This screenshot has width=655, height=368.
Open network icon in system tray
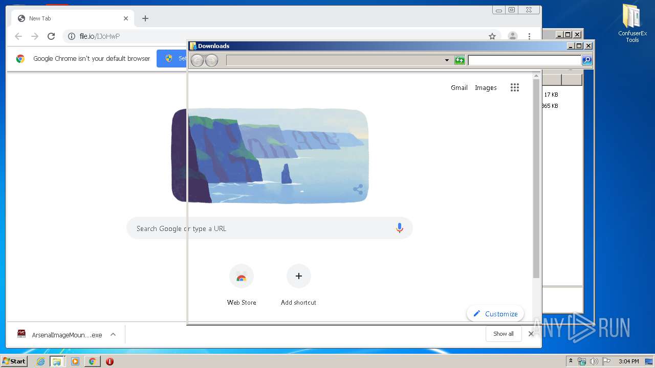582,361
